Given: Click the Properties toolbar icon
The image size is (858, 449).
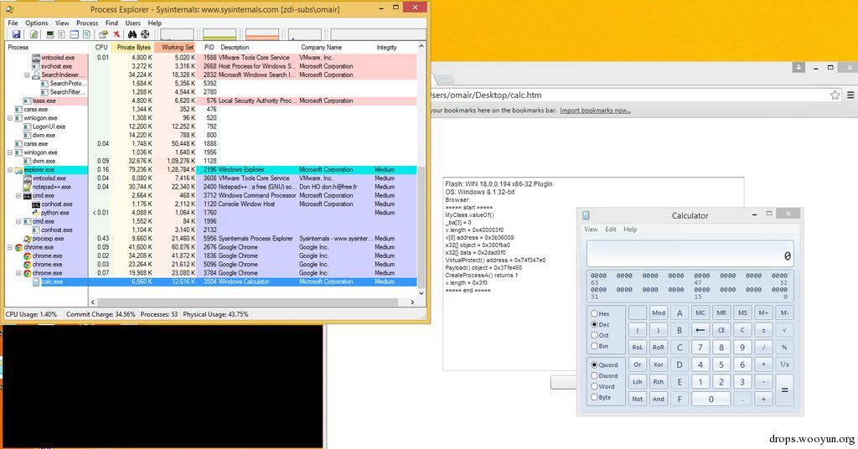Looking at the screenshot, I should point(103,34).
